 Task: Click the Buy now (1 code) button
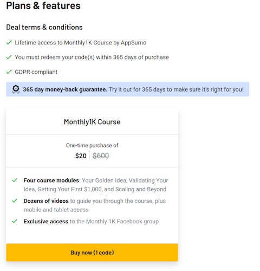click(92, 253)
